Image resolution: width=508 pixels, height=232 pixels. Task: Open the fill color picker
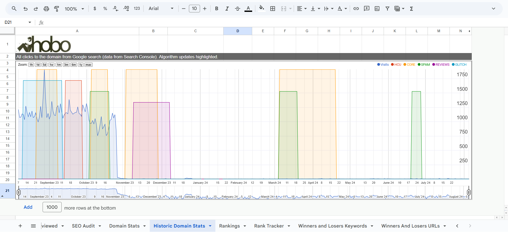tap(261, 9)
